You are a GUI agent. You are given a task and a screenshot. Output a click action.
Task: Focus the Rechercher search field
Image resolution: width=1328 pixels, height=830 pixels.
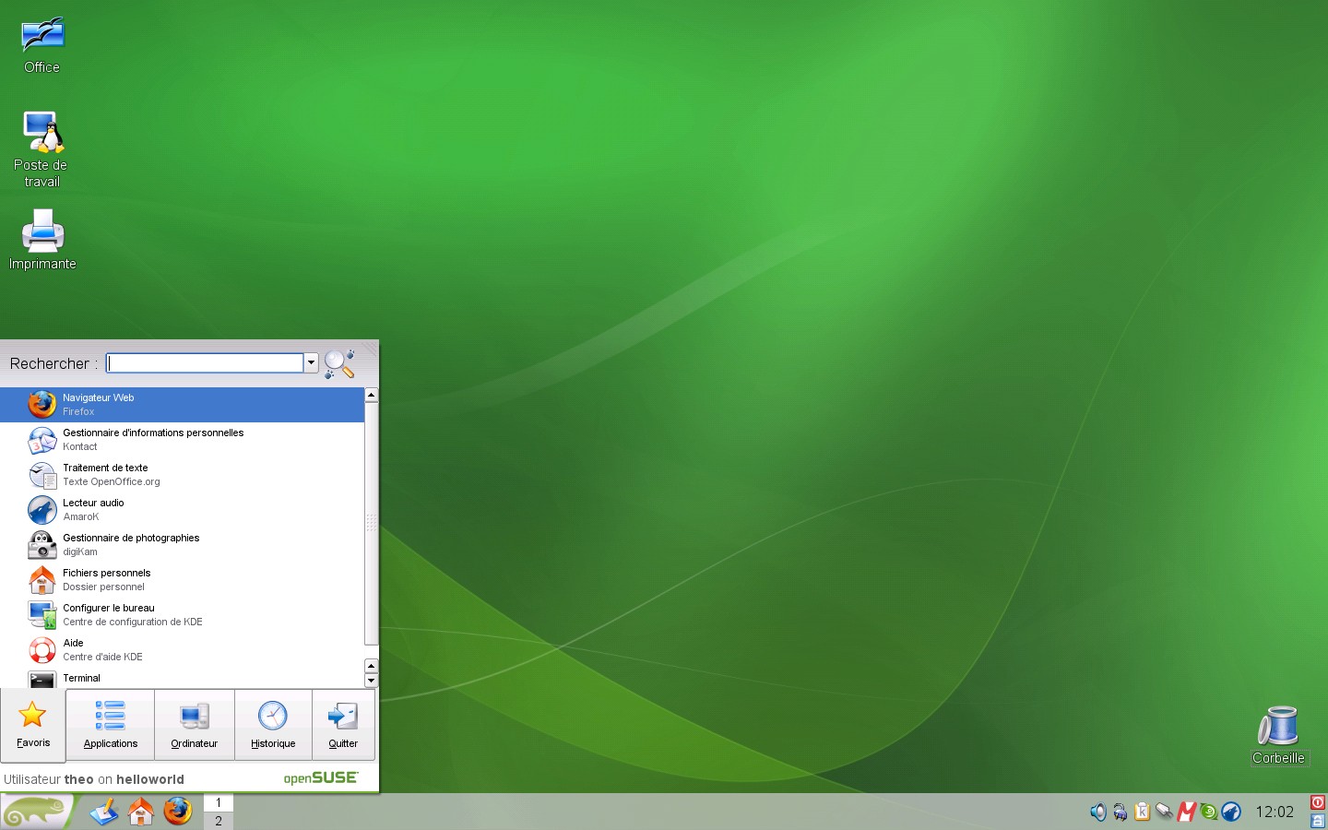tap(205, 363)
